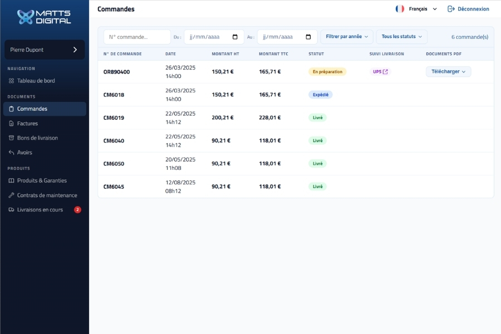Image resolution: width=501 pixels, height=334 pixels.
Task: Open Tous les statuts dropdown
Action: 401,37
